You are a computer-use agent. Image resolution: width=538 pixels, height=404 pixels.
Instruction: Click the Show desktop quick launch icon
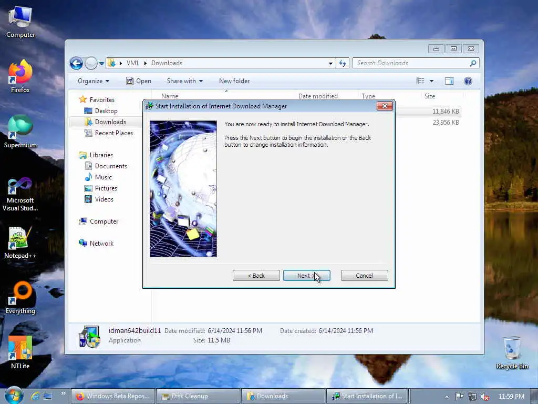pos(47,396)
